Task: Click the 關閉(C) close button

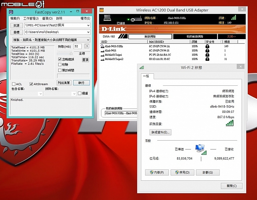Action: point(232,186)
